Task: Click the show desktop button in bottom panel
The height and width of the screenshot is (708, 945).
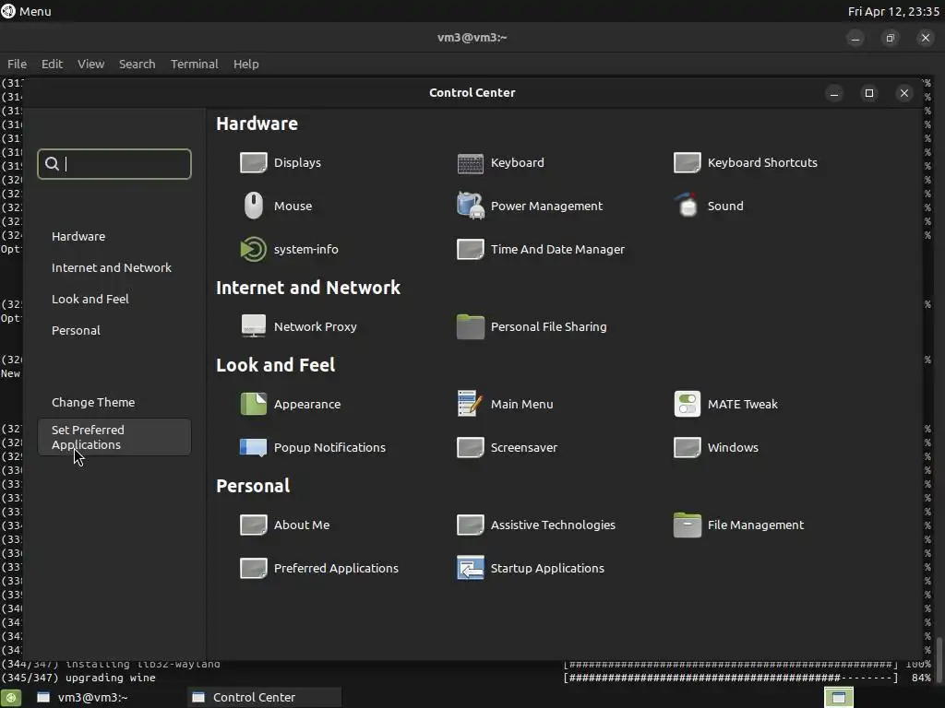Action: [11, 697]
